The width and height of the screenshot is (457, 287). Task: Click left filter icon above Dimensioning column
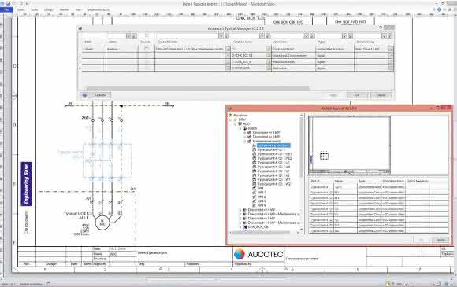385,35
